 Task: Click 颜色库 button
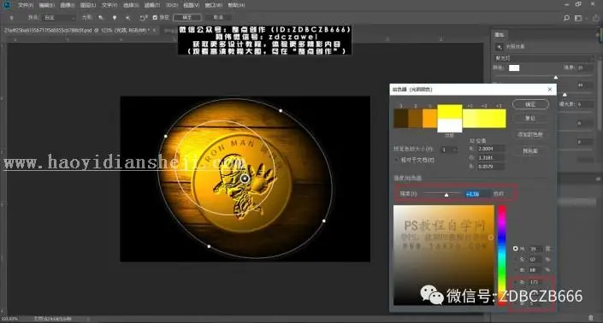tap(530, 151)
